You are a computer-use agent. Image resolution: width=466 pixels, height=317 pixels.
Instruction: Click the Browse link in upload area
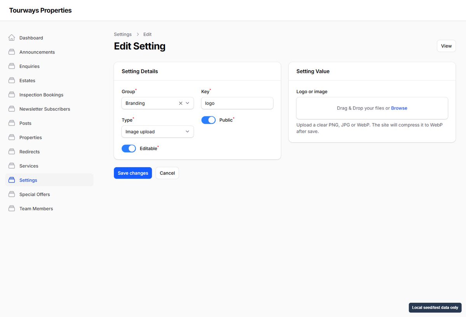(x=399, y=108)
